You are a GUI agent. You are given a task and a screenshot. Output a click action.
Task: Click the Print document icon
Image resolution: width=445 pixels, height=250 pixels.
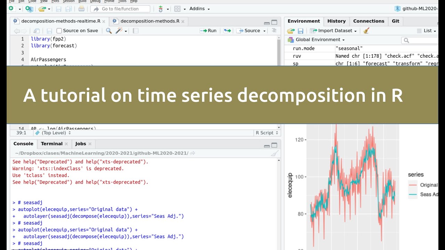tap(81, 9)
